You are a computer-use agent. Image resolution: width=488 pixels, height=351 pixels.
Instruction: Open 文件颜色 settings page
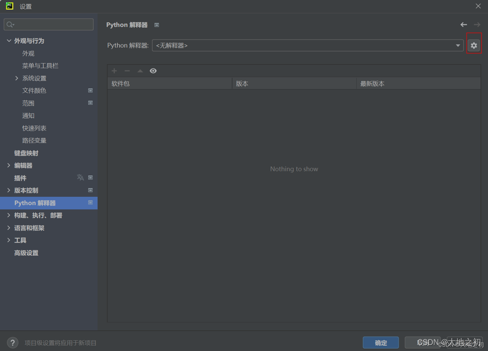pos(34,91)
